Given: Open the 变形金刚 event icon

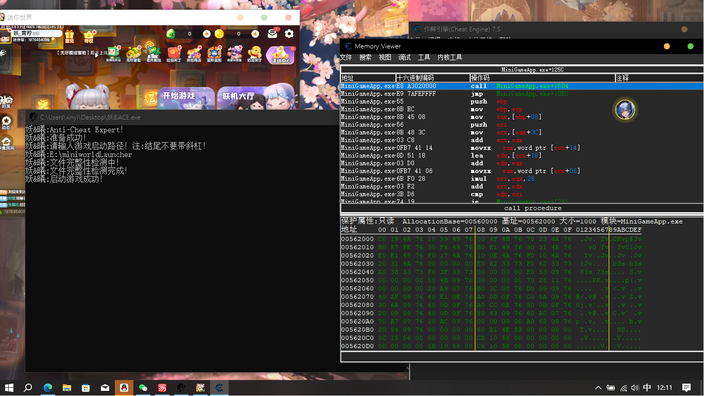Looking at the screenshot, I should pos(214,53).
